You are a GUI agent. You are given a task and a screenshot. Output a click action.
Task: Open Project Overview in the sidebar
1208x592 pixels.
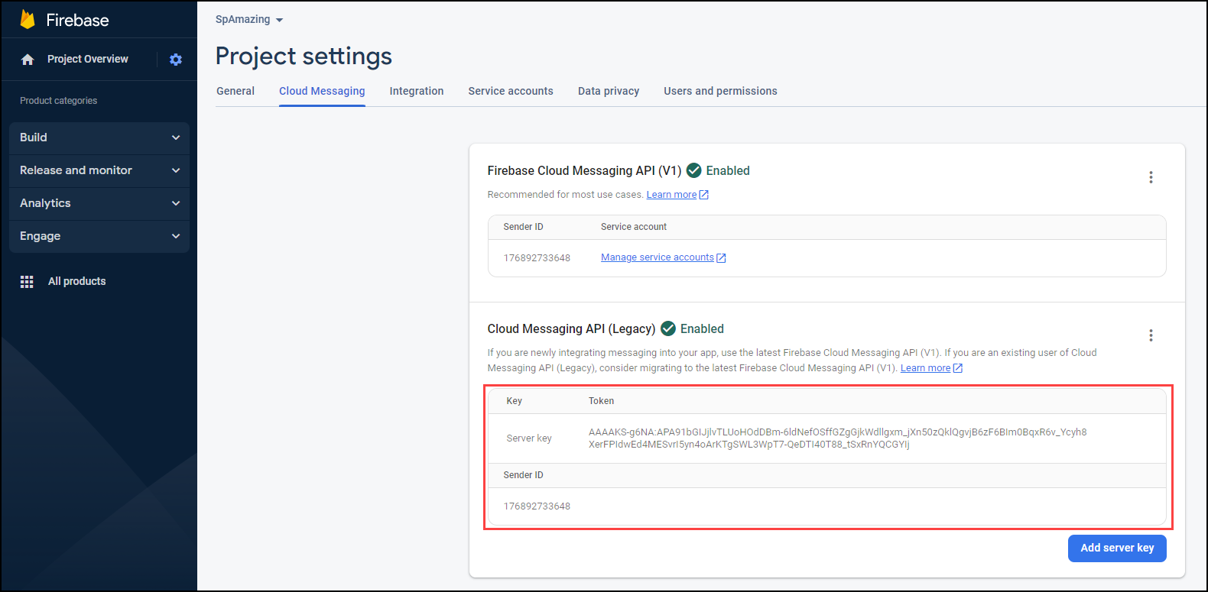click(x=87, y=60)
